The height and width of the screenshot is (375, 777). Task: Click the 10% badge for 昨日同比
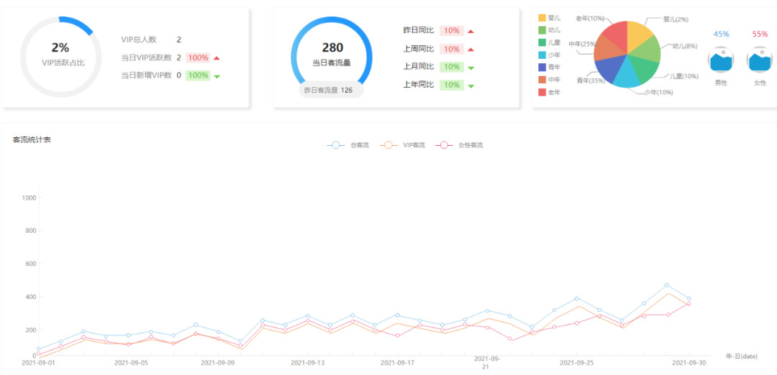click(x=451, y=31)
